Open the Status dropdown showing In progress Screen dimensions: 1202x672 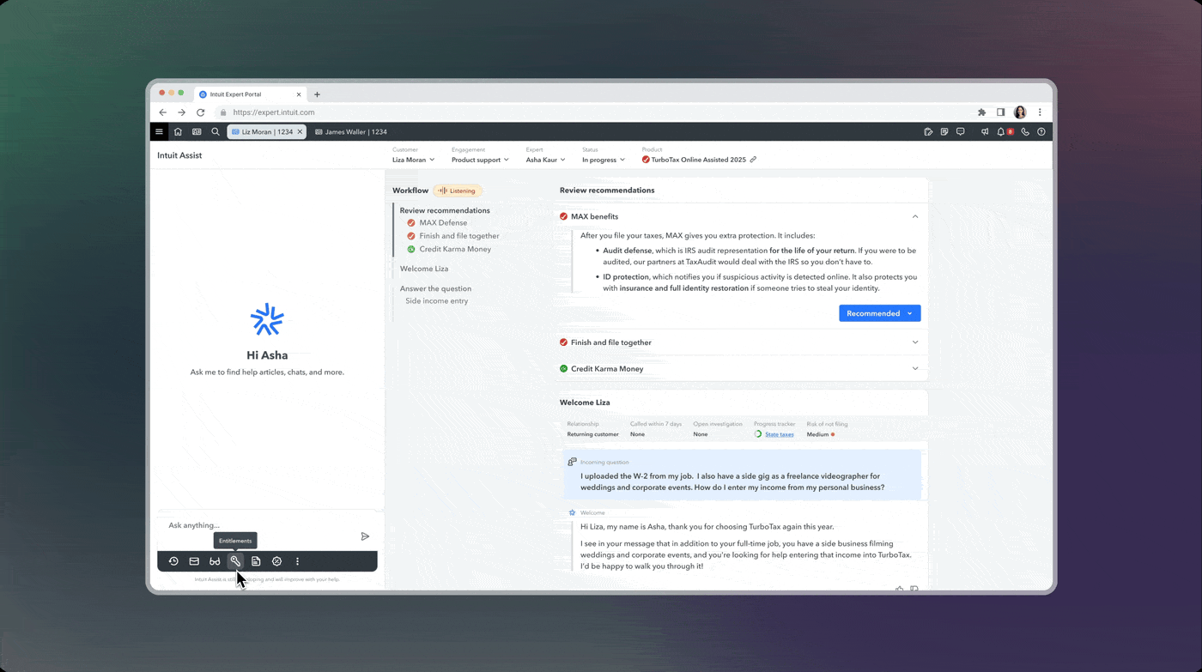point(604,160)
